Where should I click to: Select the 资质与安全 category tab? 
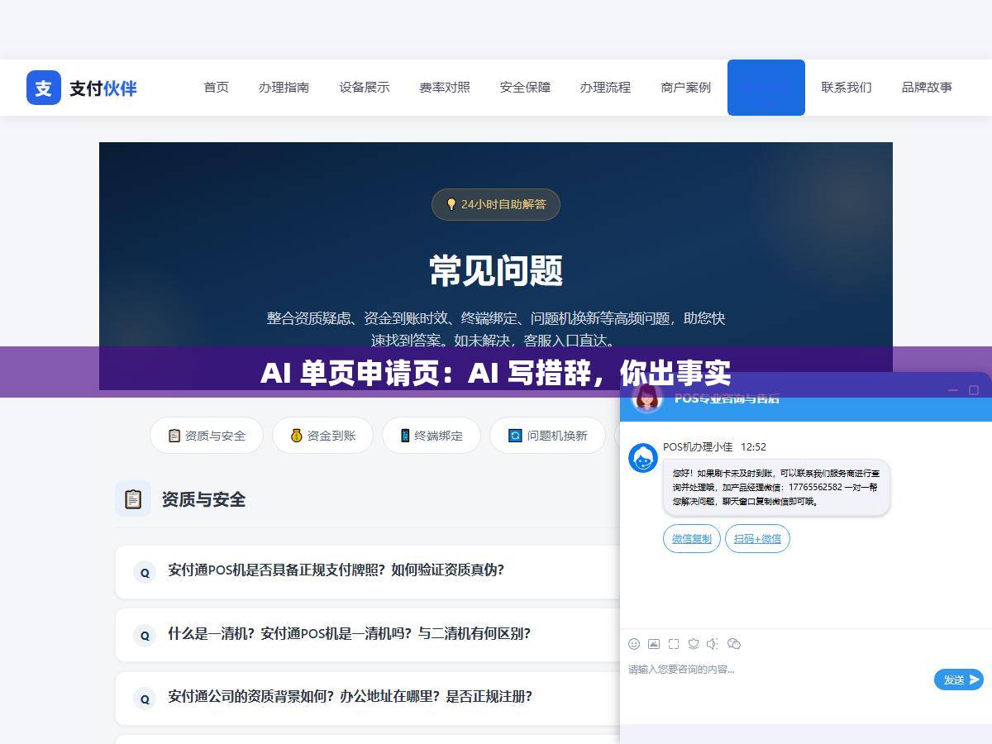(x=207, y=436)
